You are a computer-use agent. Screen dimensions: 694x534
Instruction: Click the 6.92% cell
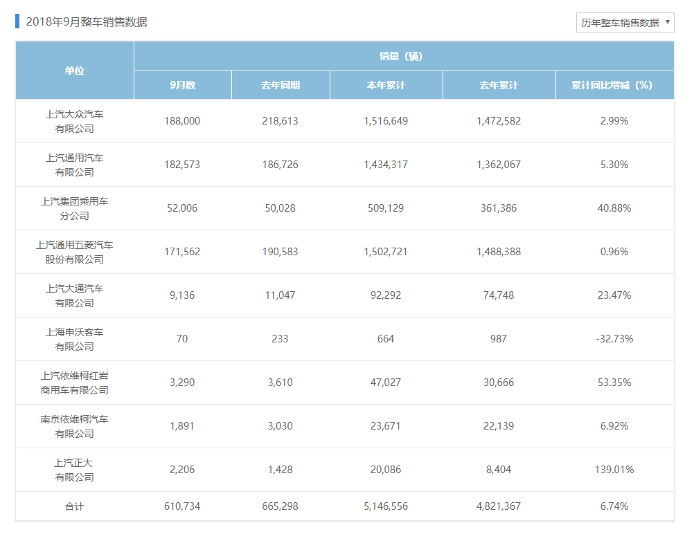614,426
